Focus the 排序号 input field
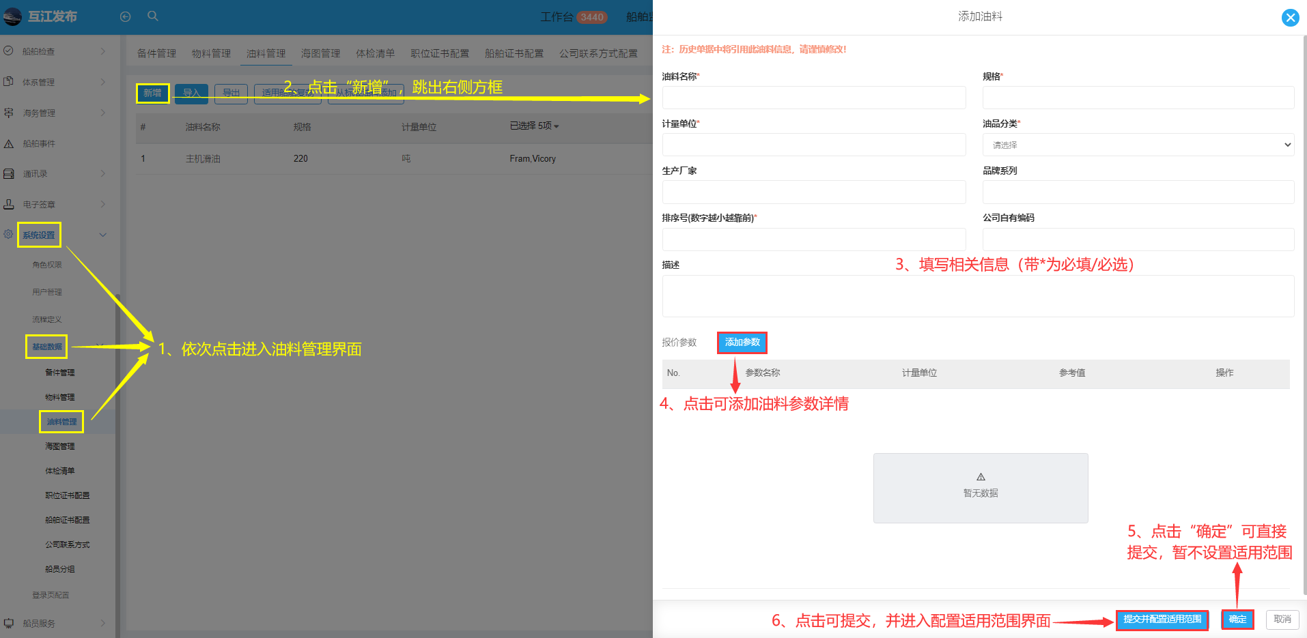This screenshot has height=638, width=1307. [814, 239]
